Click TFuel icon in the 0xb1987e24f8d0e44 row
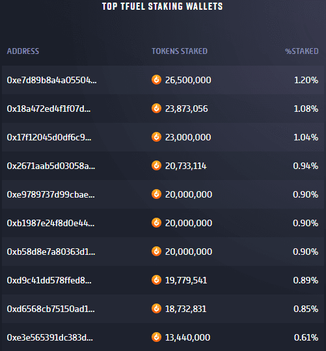This screenshot has height=351, width=326. [x=156, y=223]
